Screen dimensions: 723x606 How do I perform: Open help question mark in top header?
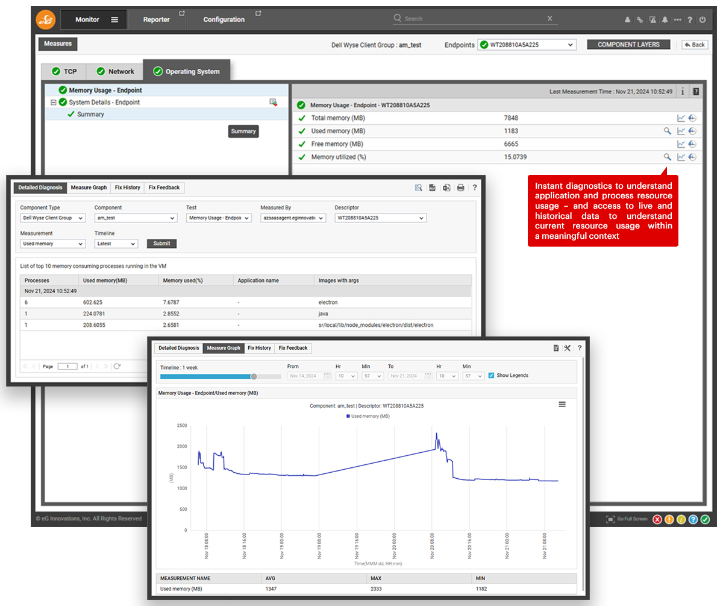point(690,20)
